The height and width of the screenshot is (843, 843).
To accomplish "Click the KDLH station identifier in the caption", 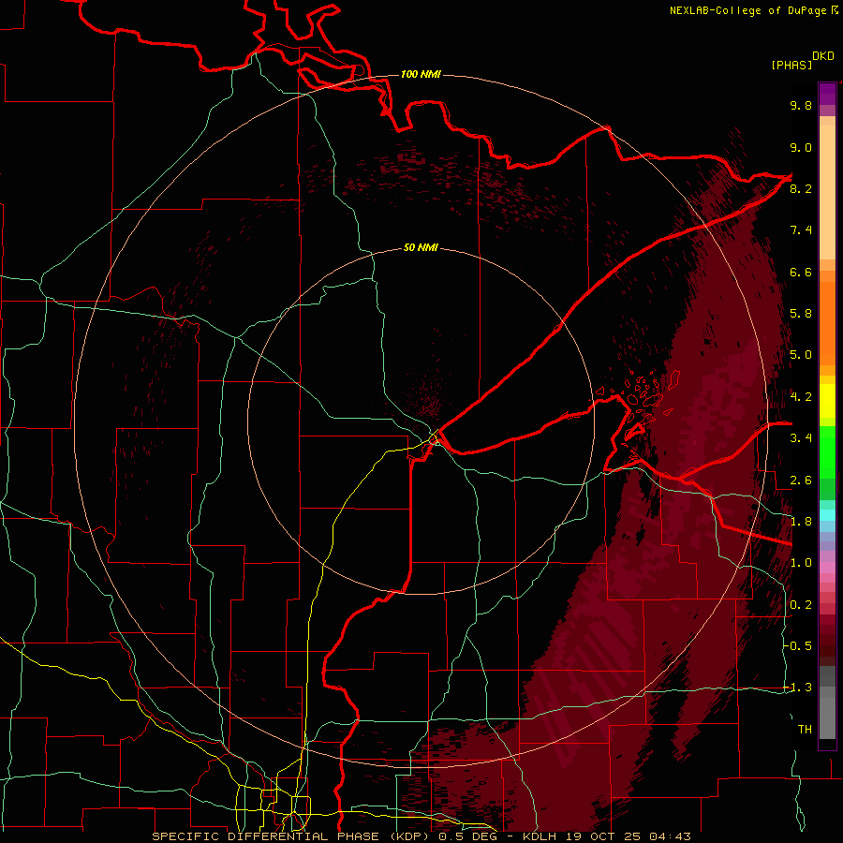I will click(540, 836).
